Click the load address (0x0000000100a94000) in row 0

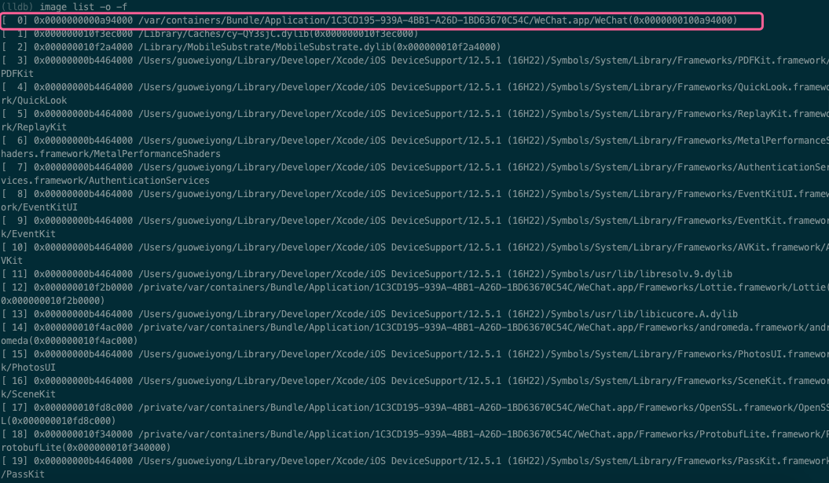coord(684,20)
